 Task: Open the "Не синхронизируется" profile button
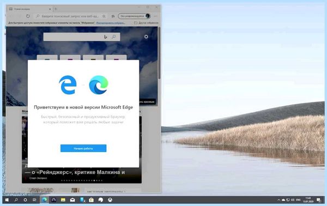[134, 16]
